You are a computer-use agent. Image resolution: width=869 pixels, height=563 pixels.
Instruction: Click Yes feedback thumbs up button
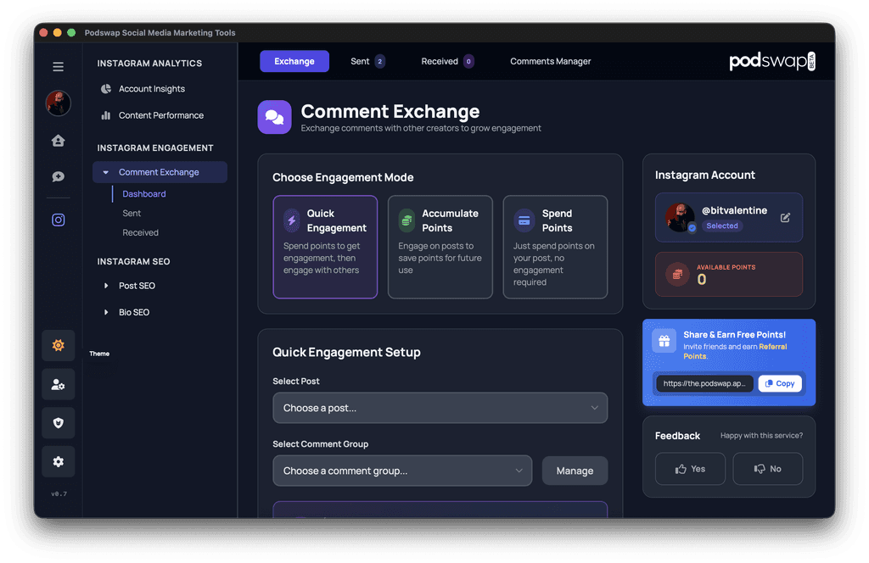pyautogui.click(x=690, y=469)
